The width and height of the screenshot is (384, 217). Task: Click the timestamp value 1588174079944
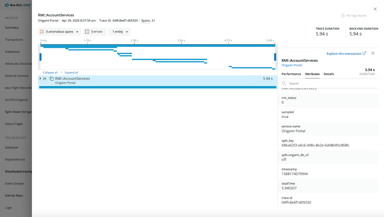295,174
